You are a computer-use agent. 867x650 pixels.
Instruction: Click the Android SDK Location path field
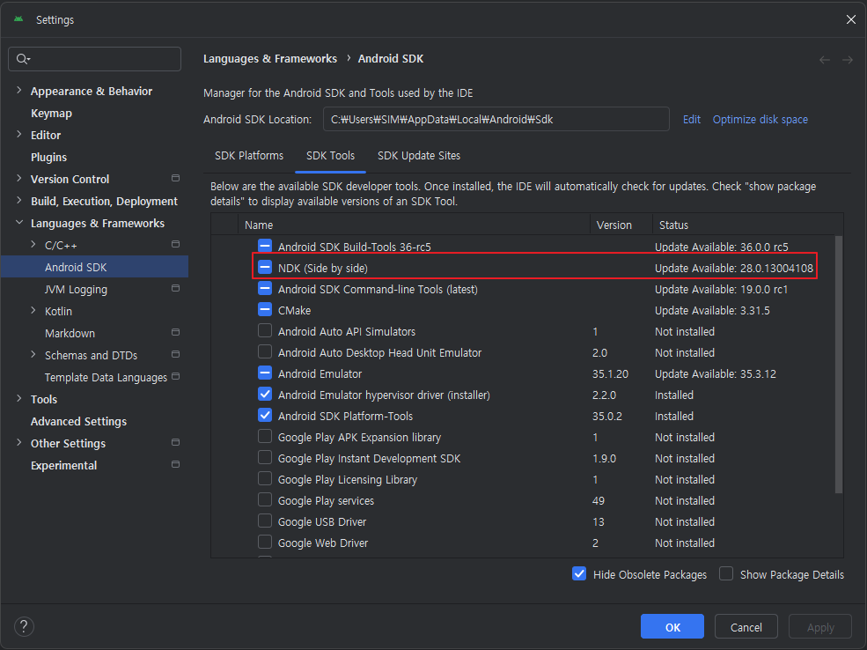tap(496, 119)
